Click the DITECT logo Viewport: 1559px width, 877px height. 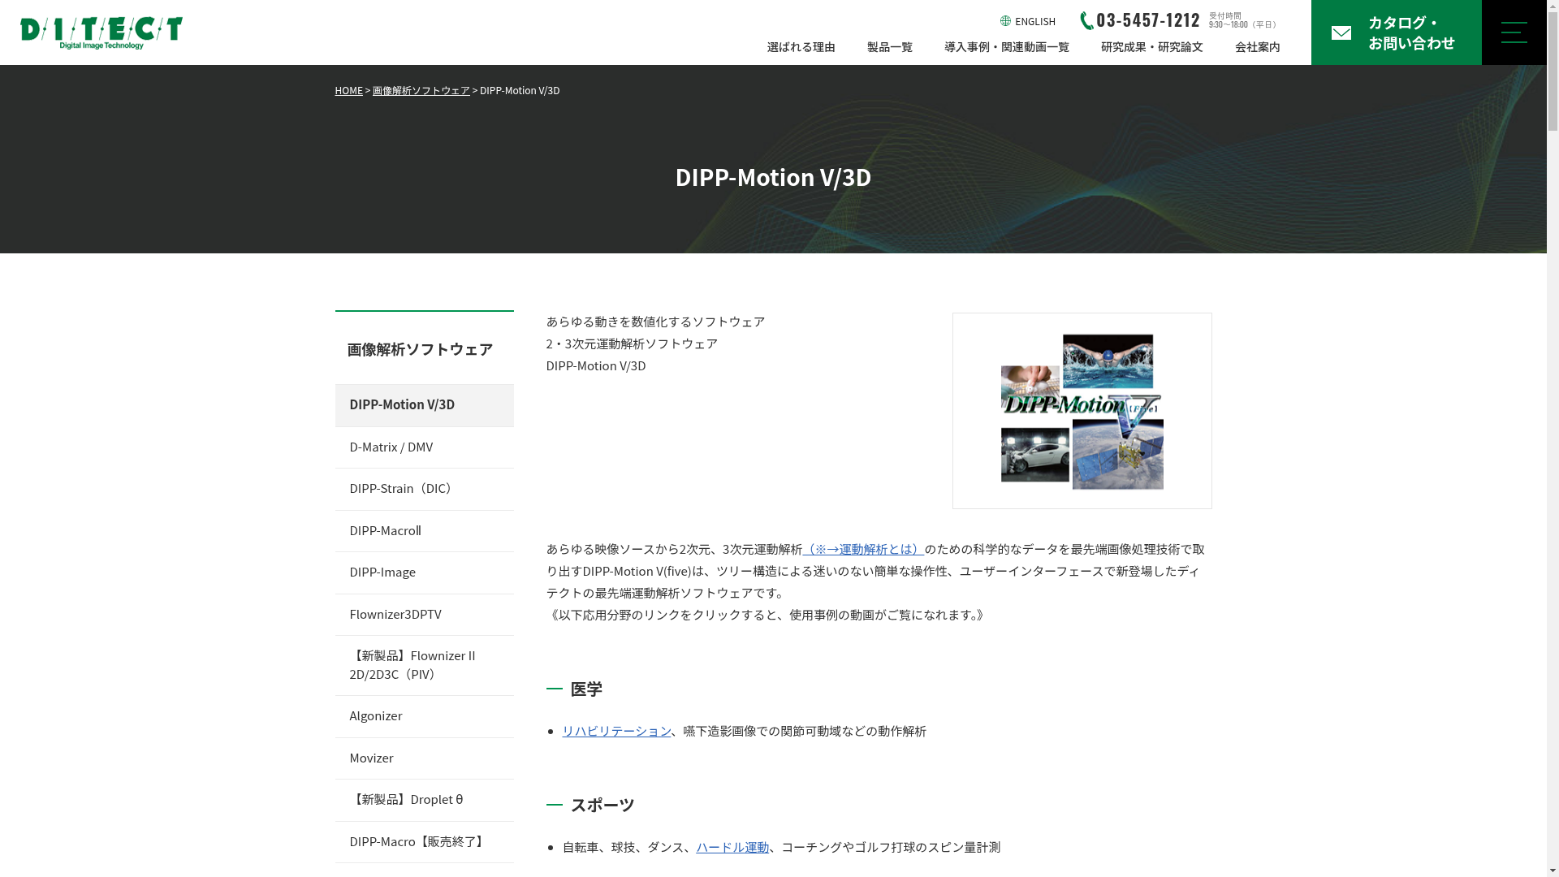coord(101,32)
